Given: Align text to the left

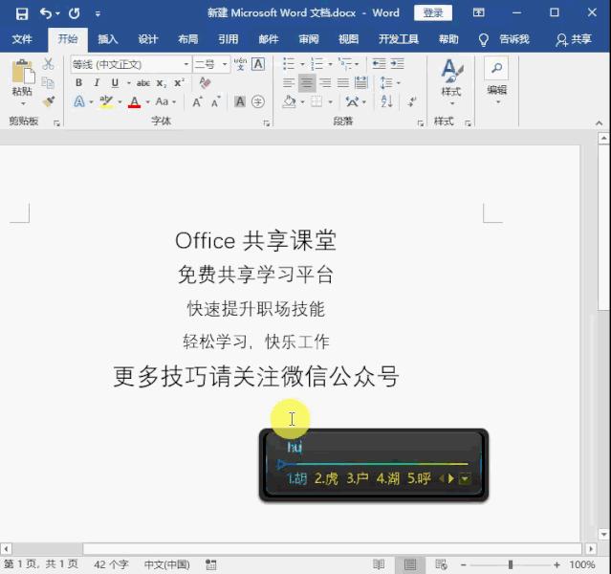Looking at the screenshot, I should 289,82.
